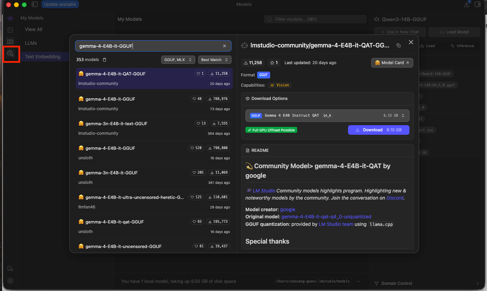Click the sidebar icon above the settings gear
487x291 pixels.
tap(10, 269)
